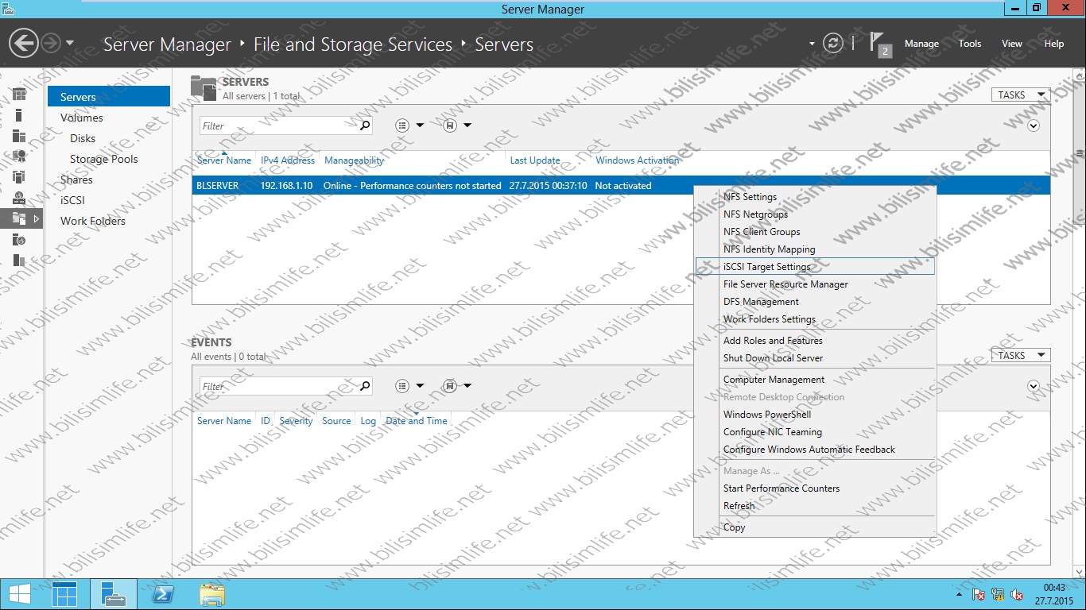Select Configure NIC Teaming
The width and height of the screenshot is (1086, 610).
(x=815, y=432)
